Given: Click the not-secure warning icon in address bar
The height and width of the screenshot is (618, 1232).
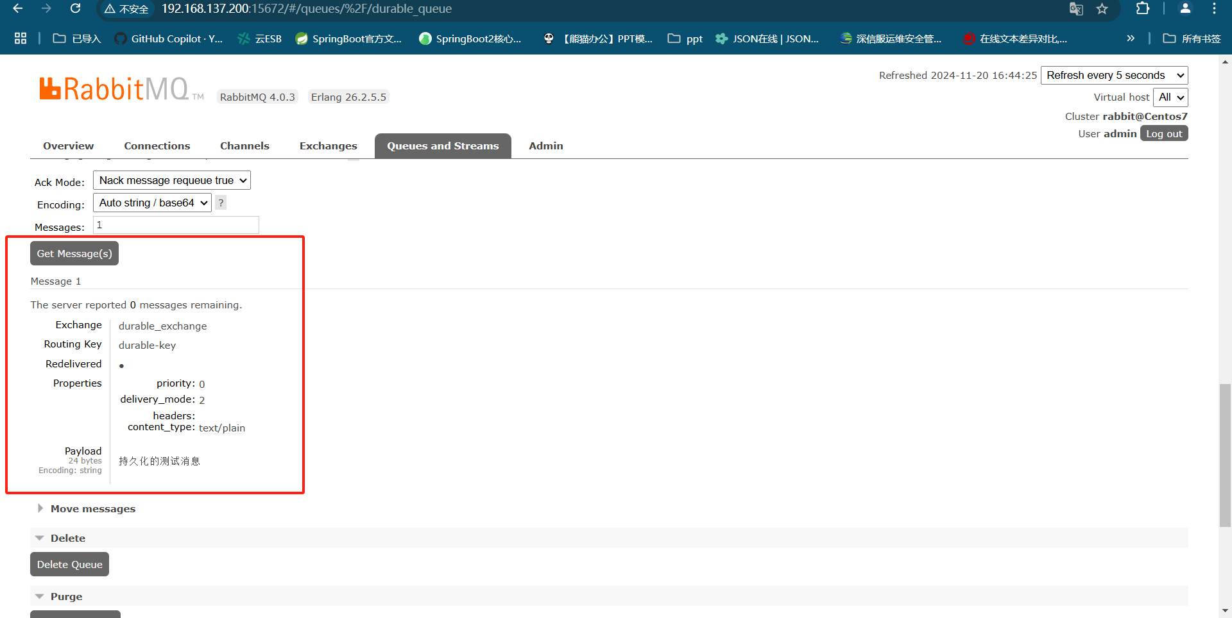Looking at the screenshot, I should pyautogui.click(x=110, y=9).
